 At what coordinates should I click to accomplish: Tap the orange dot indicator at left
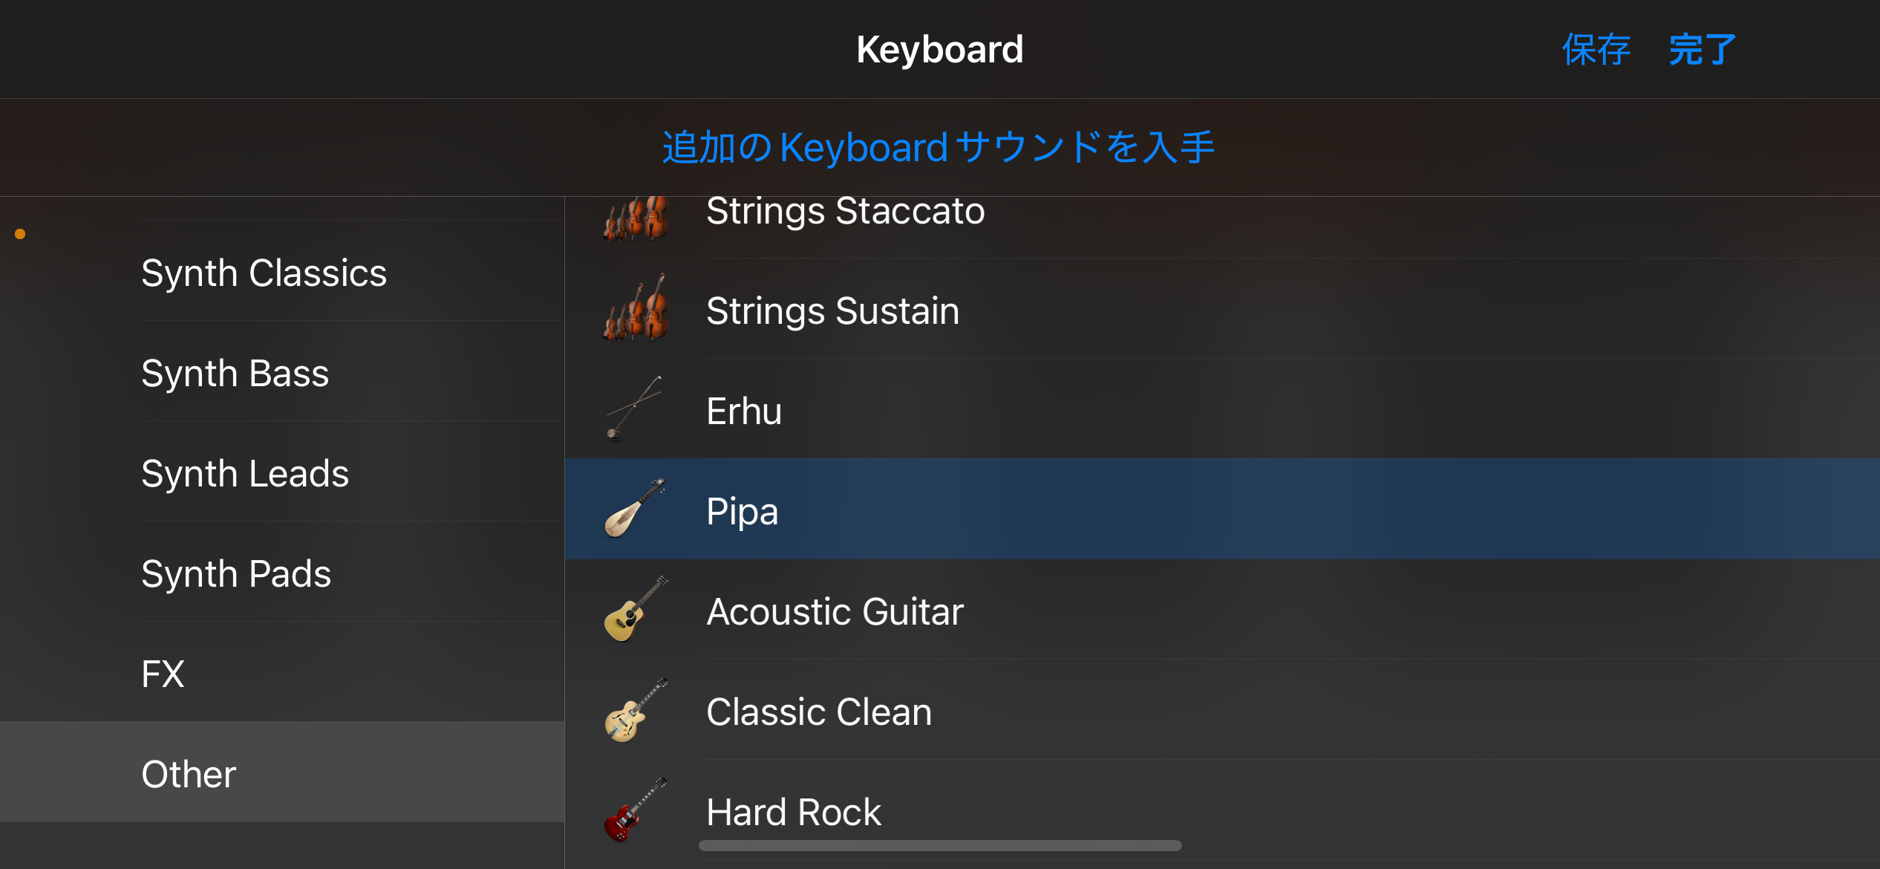coord(20,234)
